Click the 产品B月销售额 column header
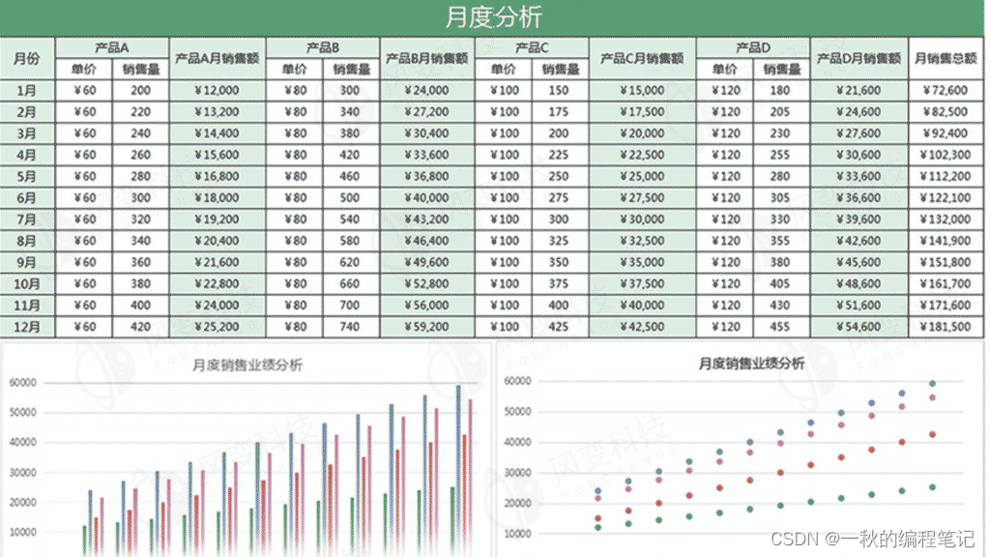 pyautogui.click(x=426, y=58)
